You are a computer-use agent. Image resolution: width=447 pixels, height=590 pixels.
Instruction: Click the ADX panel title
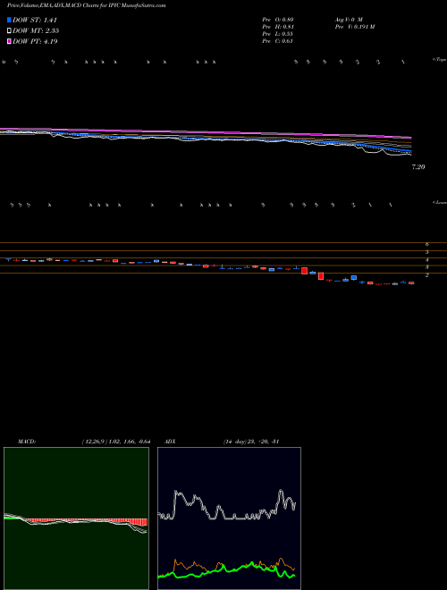(170, 442)
